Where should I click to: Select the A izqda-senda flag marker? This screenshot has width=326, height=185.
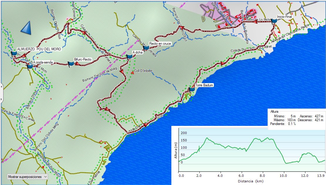pyautogui.click(x=30, y=67)
